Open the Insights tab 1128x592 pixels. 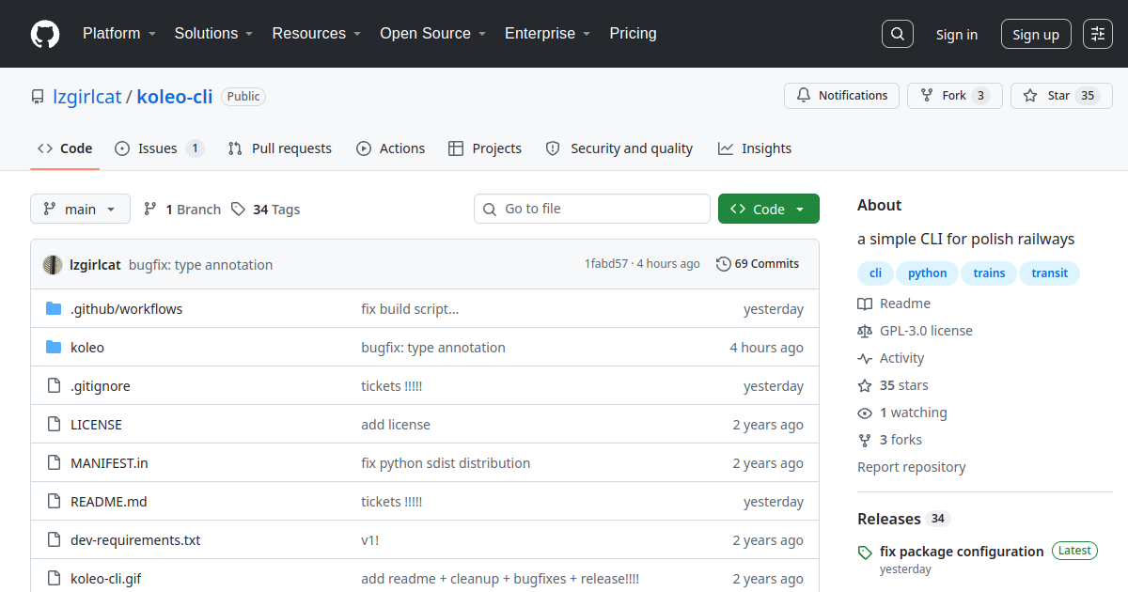pyautogui.click(x=755, y=148)
